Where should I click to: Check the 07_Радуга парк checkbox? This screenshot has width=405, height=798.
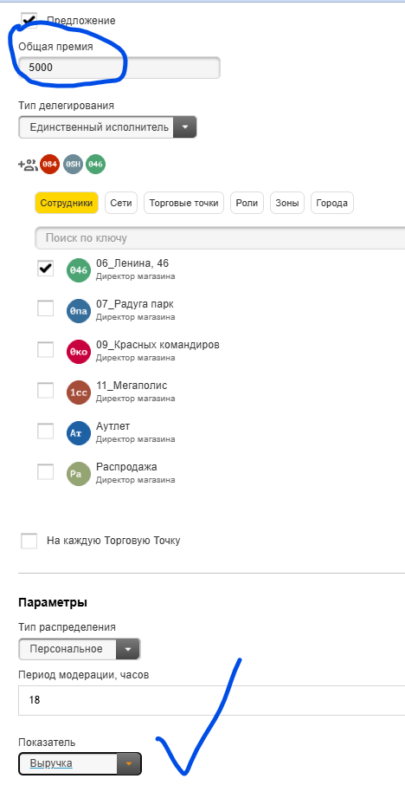tap(46, 308)
